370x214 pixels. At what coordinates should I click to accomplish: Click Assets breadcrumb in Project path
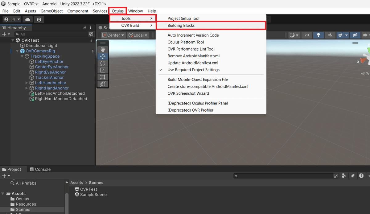[77, 183]
